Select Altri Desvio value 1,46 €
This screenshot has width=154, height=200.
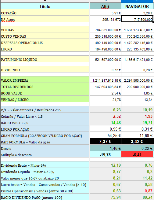(105, 148)
